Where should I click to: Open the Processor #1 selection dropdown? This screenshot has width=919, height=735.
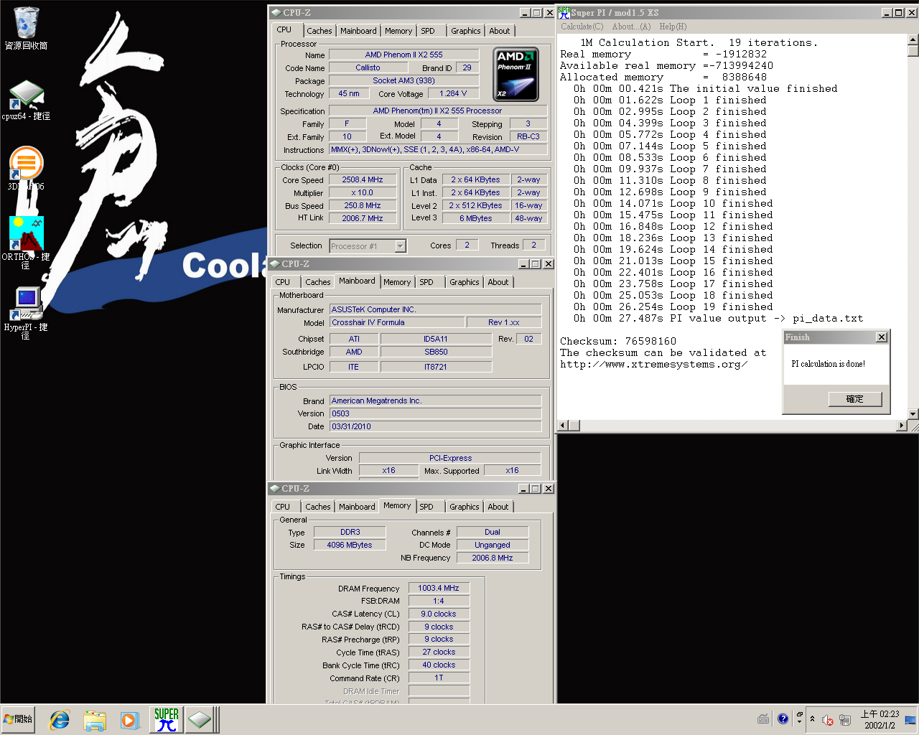(x=401, y=246)
